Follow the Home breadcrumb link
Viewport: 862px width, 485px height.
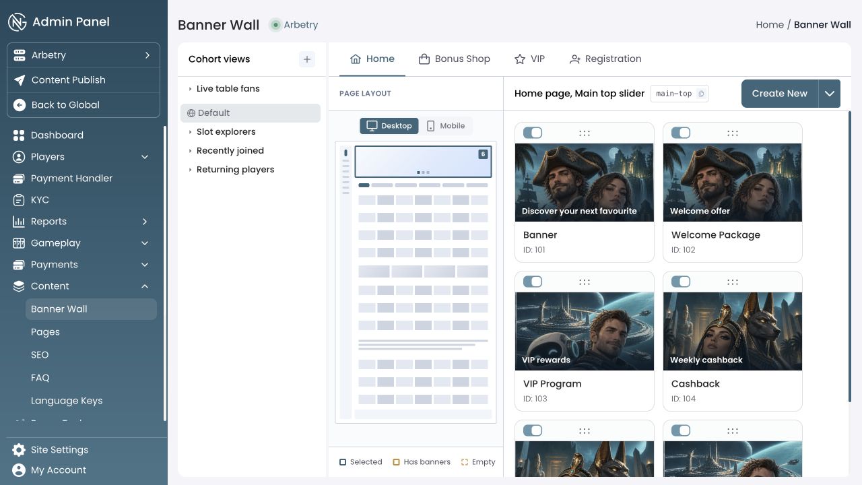770,25
